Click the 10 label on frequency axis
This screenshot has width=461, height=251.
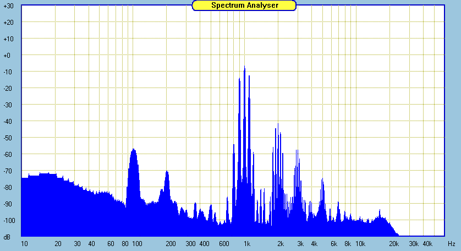coord(24,243)
